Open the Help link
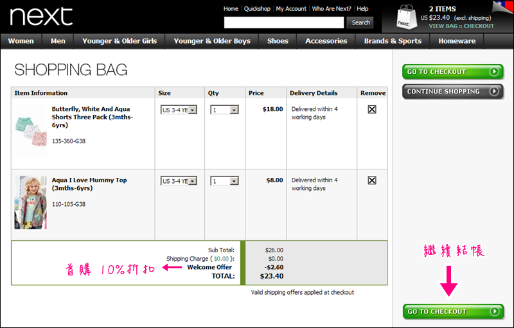The image size is (514, 328). pos(362,9)
